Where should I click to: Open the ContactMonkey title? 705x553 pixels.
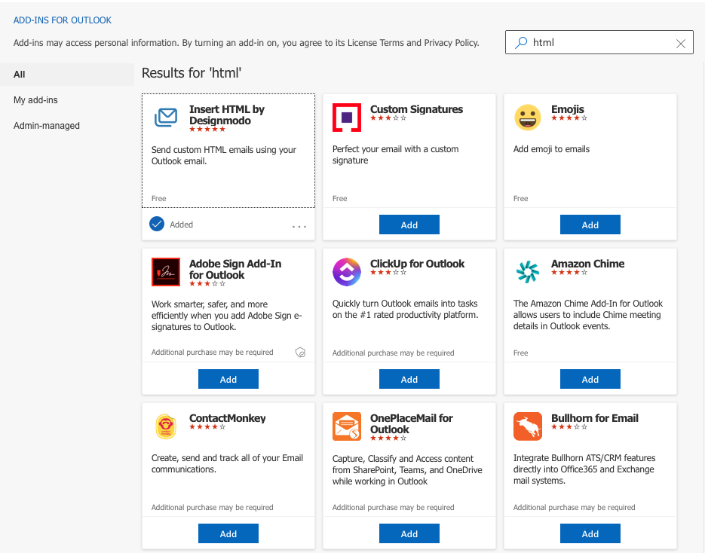(x=227, y=418)
